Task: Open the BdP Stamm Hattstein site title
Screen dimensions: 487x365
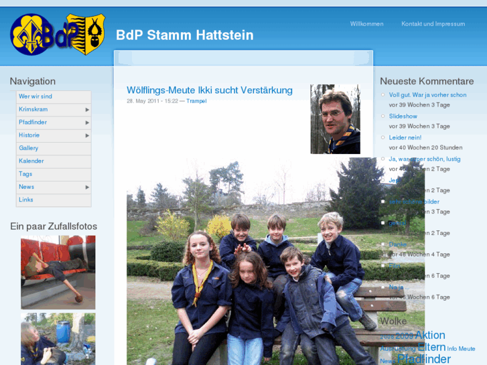Action: tap(185, 35)
